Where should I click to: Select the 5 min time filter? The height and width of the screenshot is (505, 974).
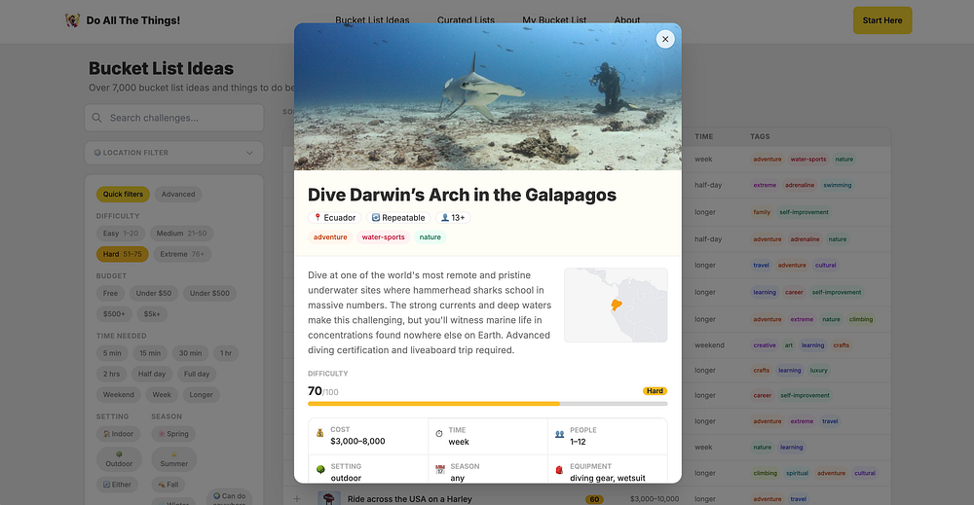(112, 353)
